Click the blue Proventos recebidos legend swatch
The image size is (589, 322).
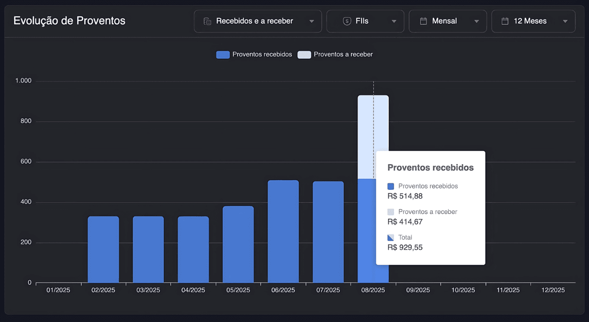click(222, 55)
